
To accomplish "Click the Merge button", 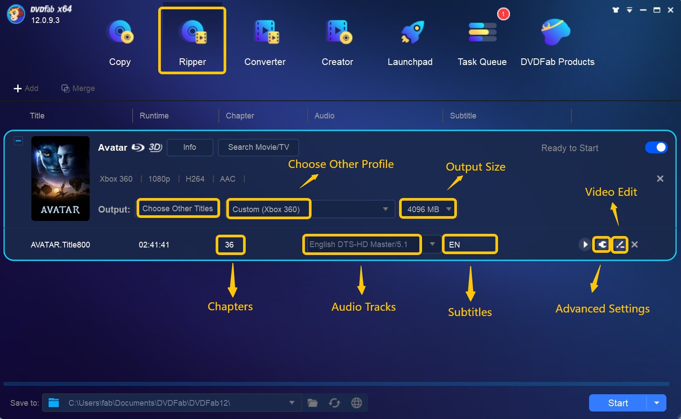I will [78, 88].
